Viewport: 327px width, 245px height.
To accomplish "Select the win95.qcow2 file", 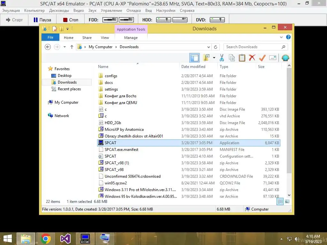I will click(x=189, y=183).
